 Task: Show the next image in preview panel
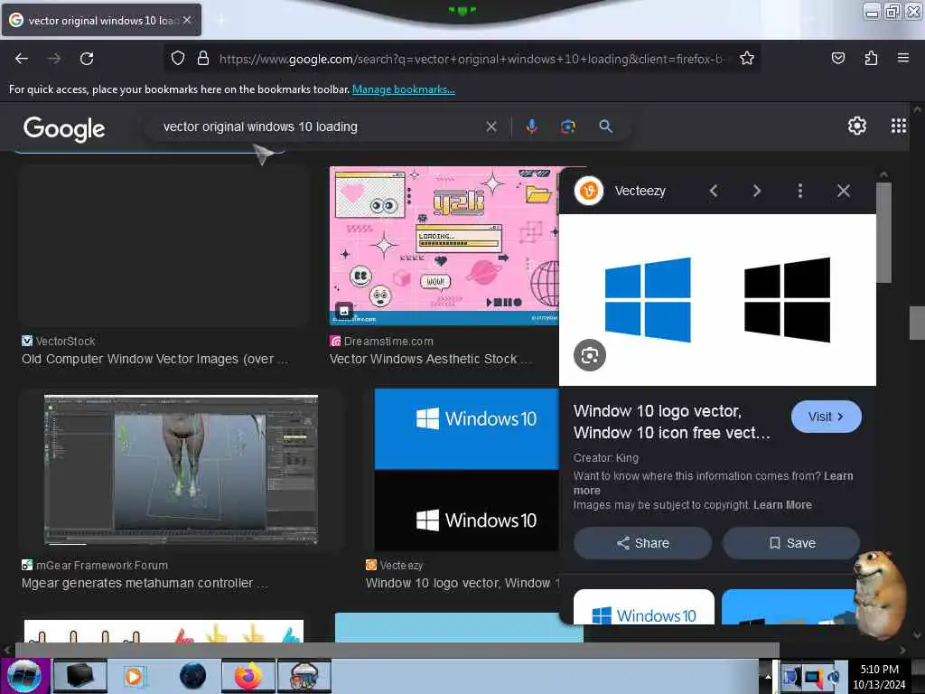tap(757, 191)
